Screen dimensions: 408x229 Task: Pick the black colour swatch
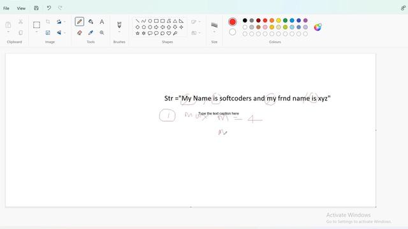pos(245,20)
